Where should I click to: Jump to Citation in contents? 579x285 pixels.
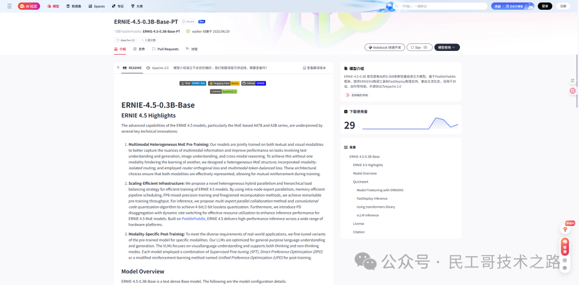click(359, 232)
